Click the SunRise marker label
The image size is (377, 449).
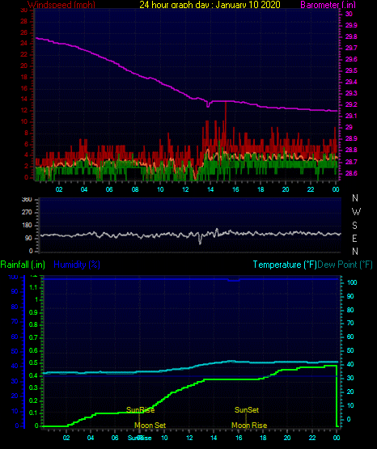click(140, 410)
